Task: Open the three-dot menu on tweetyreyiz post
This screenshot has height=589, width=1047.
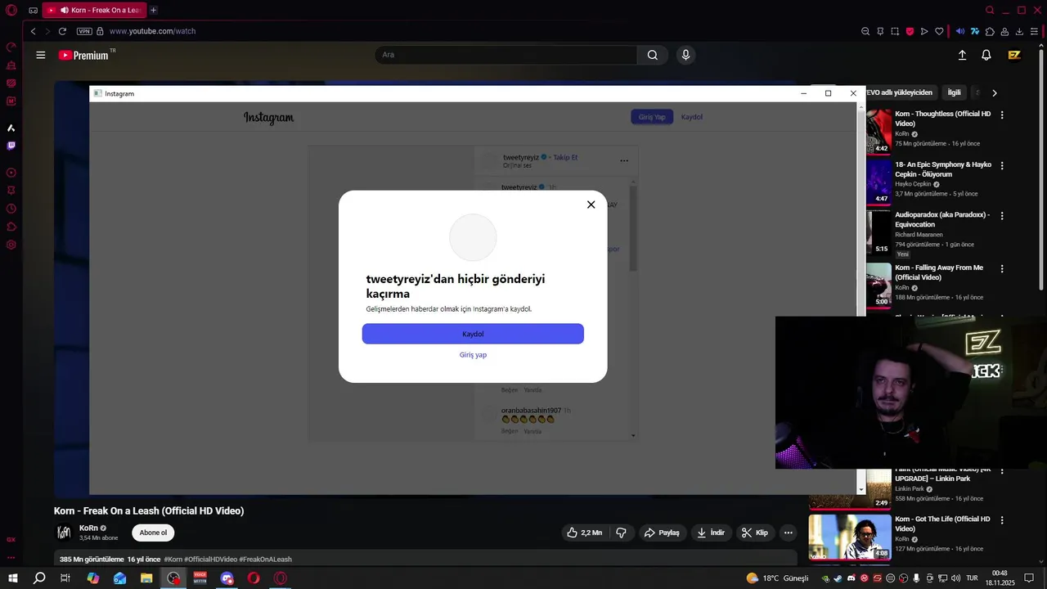Action: point(624,161)
